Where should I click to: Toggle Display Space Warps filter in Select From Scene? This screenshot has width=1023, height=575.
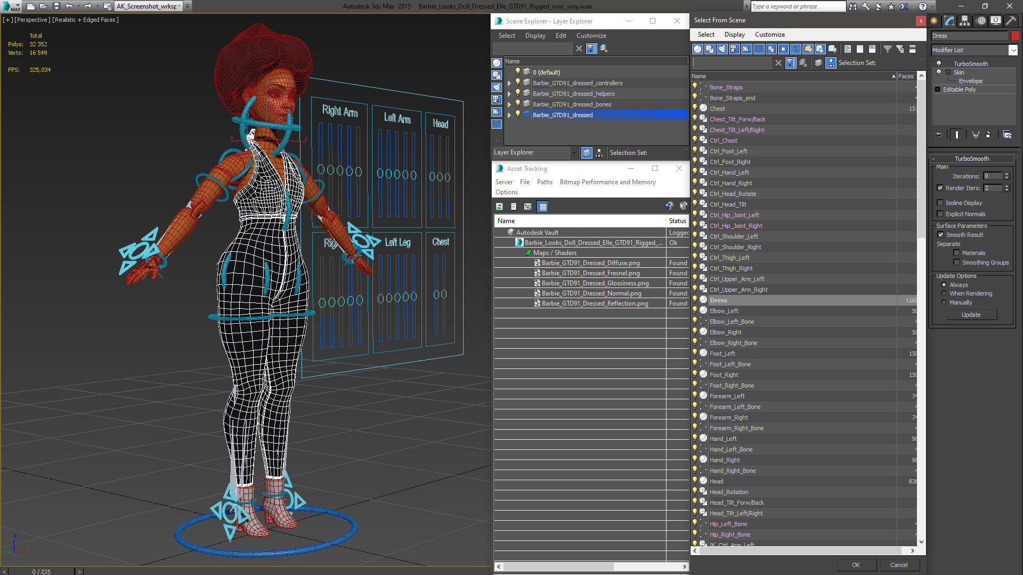coord(759,49)
